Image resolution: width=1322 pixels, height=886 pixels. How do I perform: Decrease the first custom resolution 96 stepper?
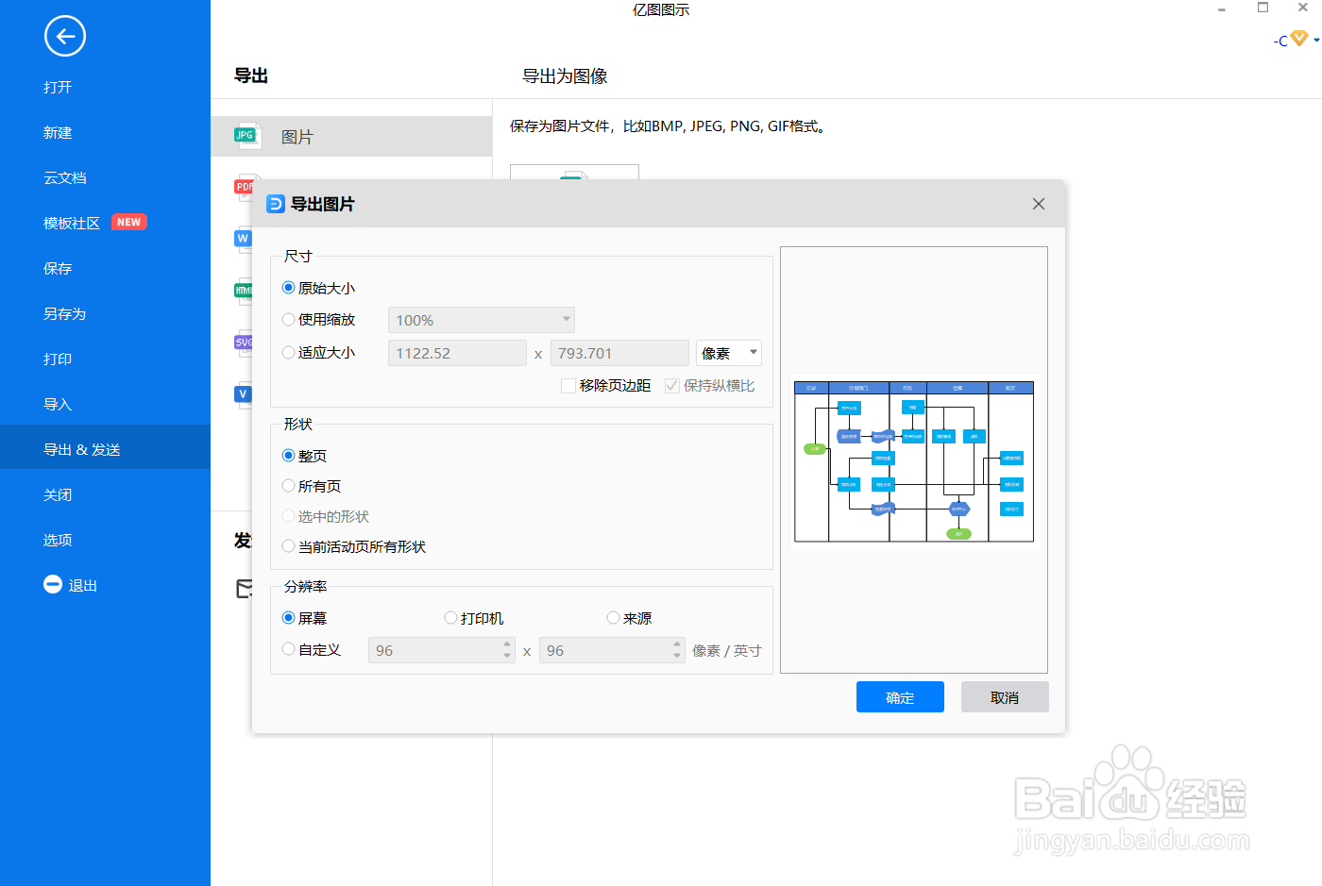click(507, 656)
